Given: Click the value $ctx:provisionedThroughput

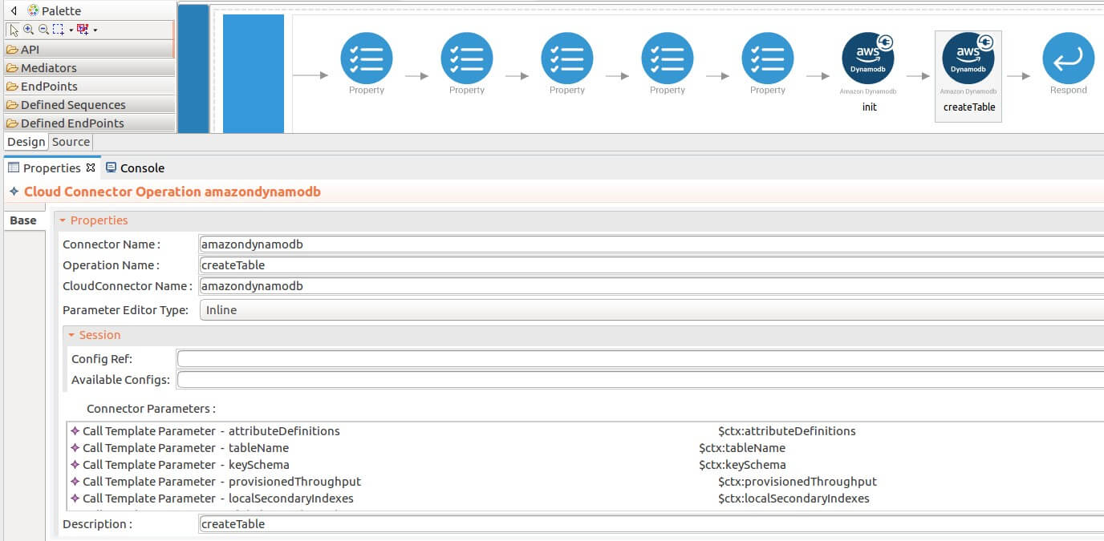Looking at the screenshot, I should (x=798, y=482).
